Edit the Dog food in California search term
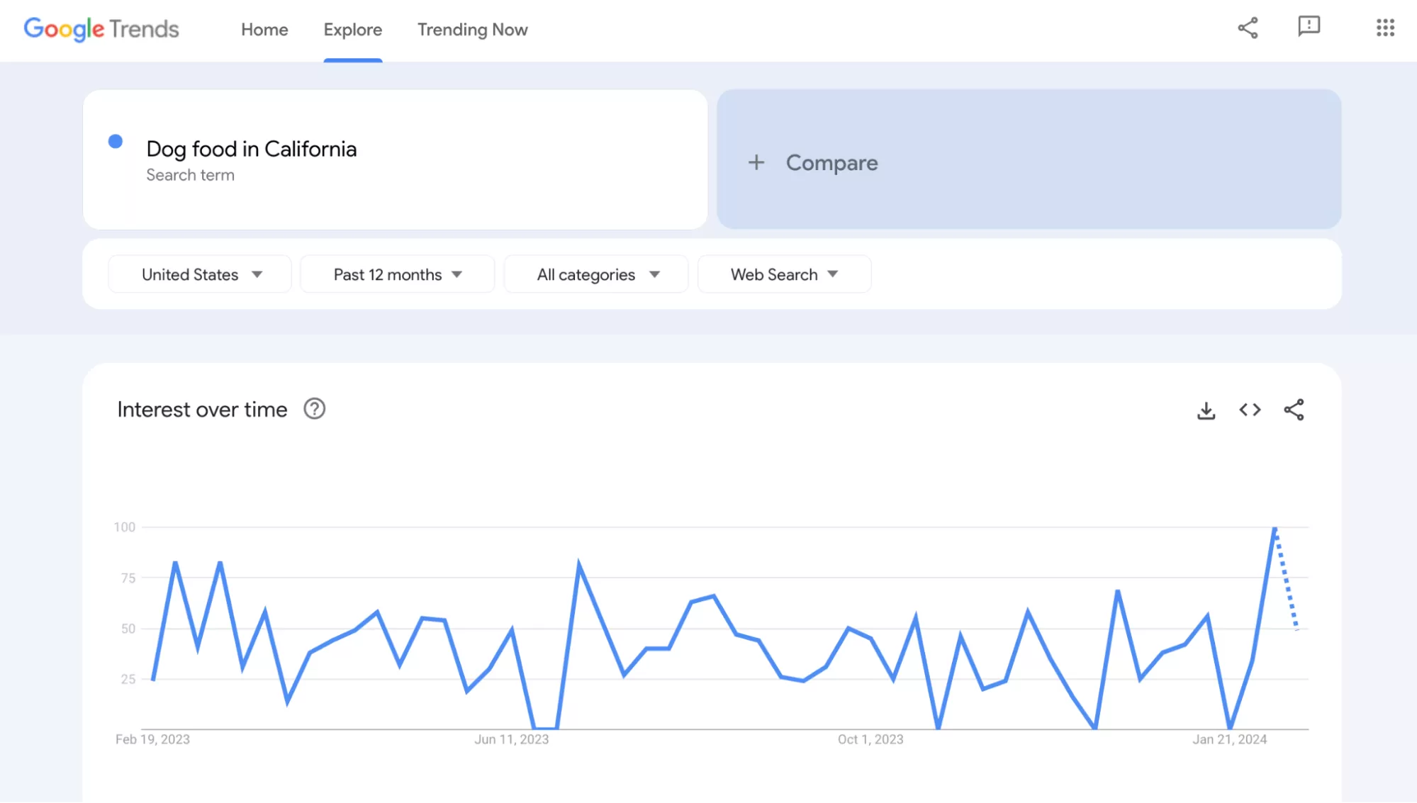The height and width of the screenshot is (803, 1417). pos(251,149)
